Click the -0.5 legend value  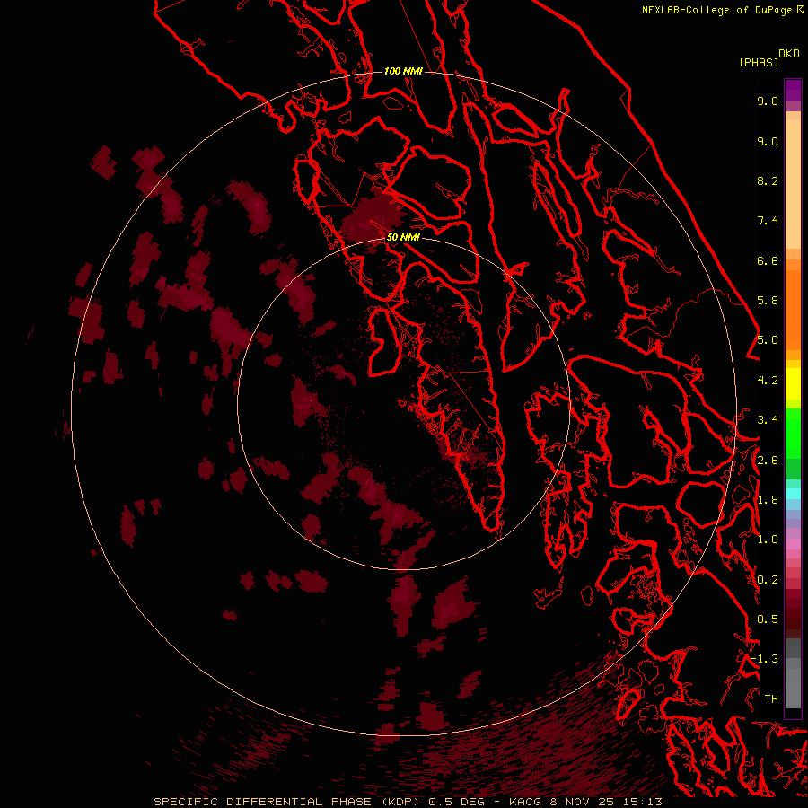click(x=764, y=619)
